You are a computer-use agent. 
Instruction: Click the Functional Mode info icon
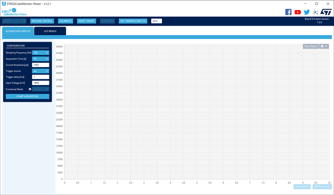[x=30, y=89]
